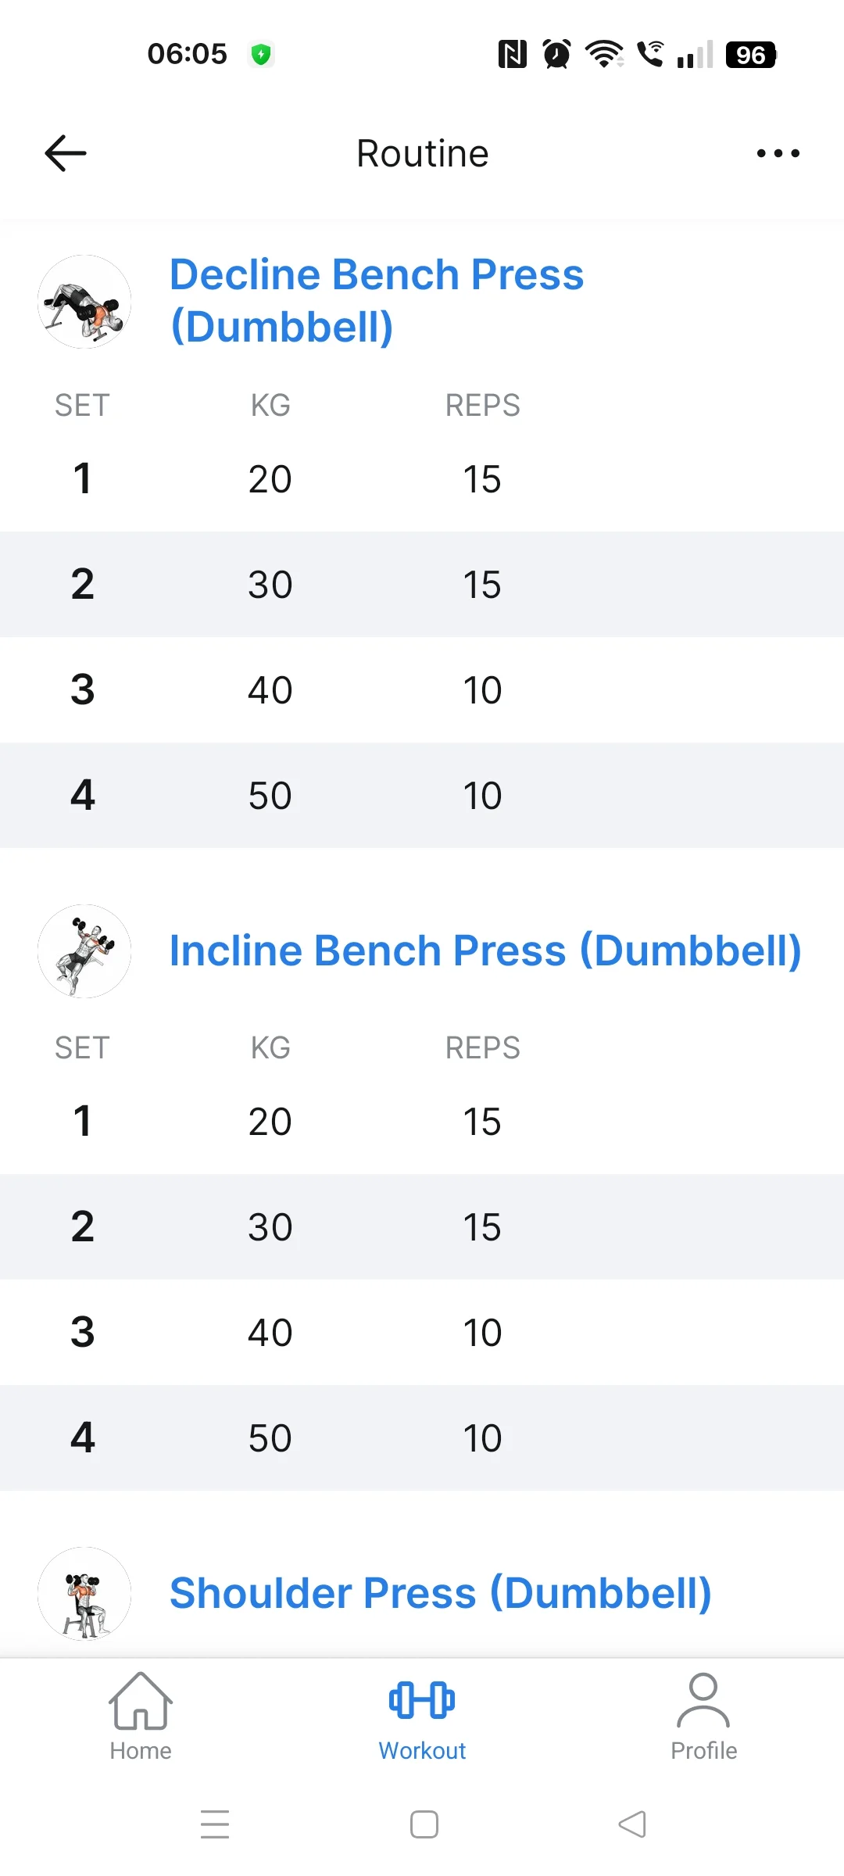Open Decline Bench Press exercise thumbnail
This screenshot has height=1876, width=844.
pos(84,302)
